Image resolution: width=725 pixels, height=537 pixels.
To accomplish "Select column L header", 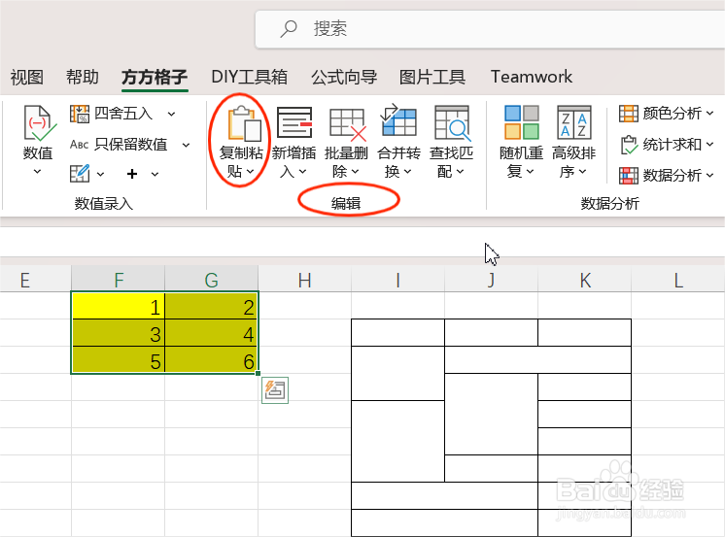I will pos(677,280).
